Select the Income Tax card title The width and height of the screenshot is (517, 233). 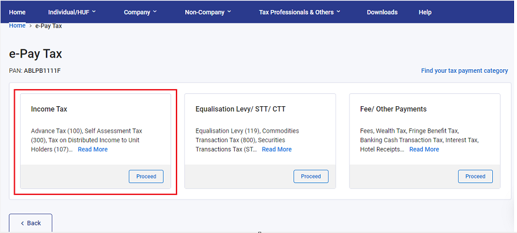[49, 109]
